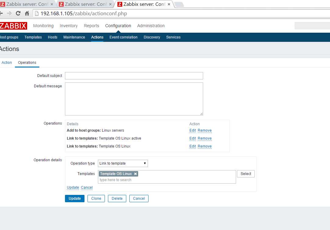Click the Clone button
This screenshot has height=230, width=330.
(x=96, y=198)
